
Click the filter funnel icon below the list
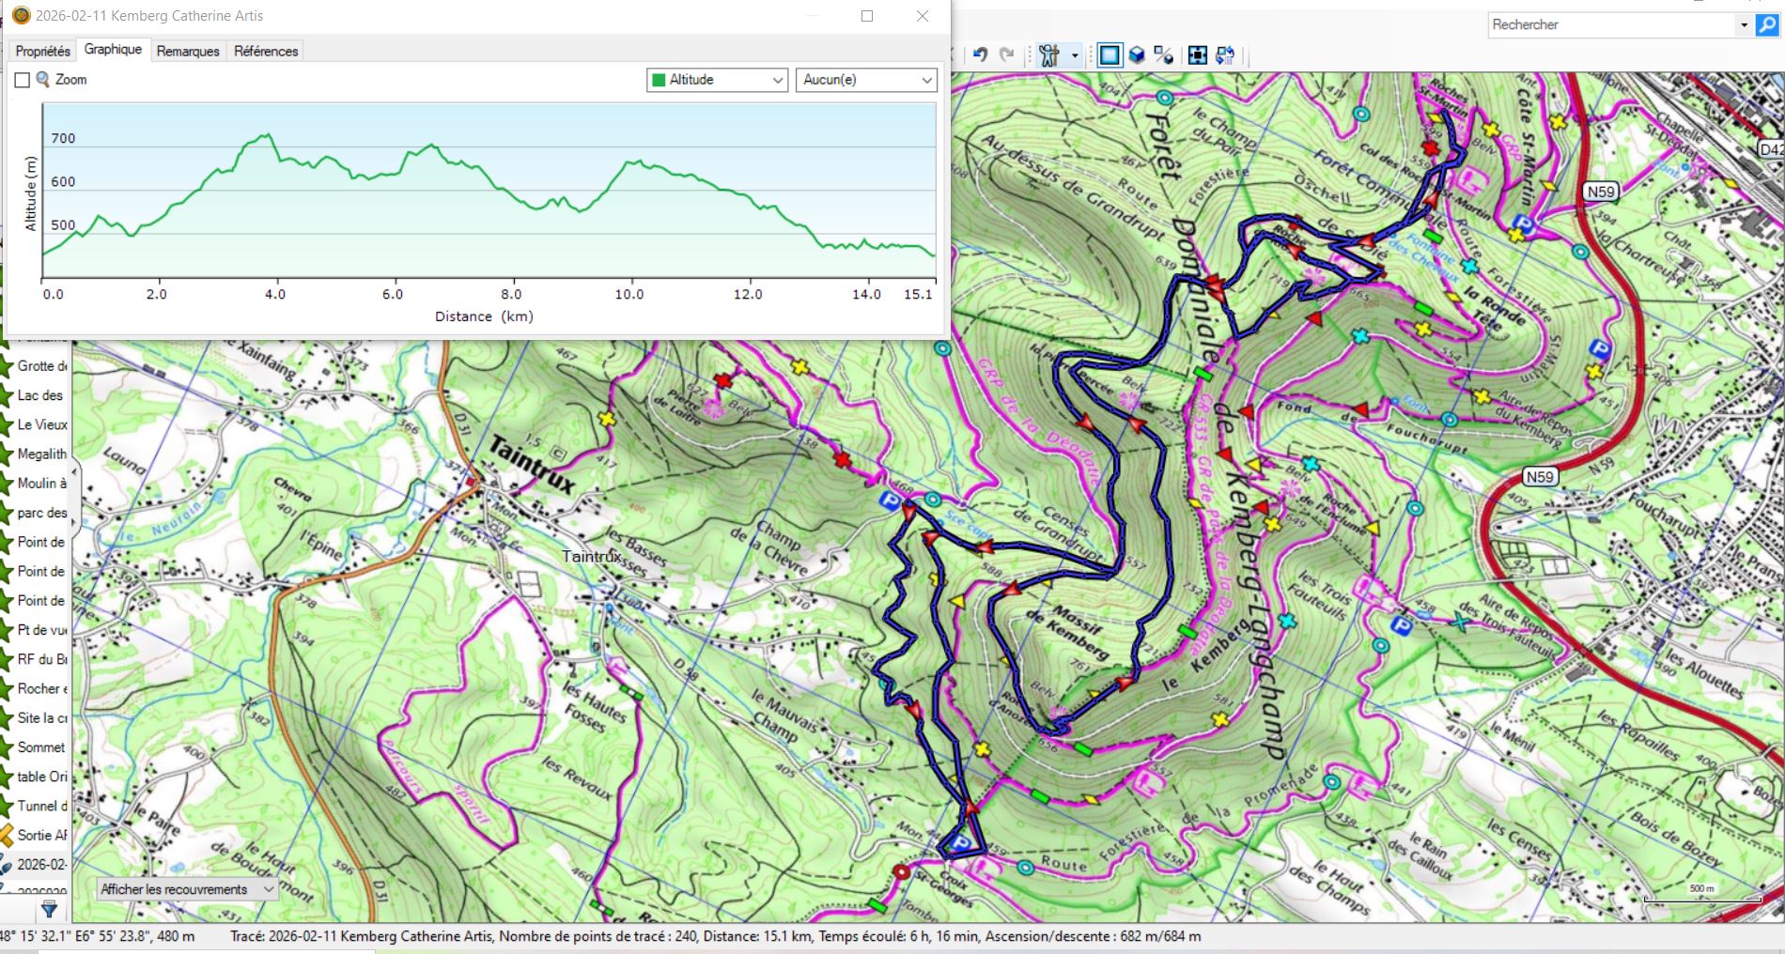pos(50,909)
